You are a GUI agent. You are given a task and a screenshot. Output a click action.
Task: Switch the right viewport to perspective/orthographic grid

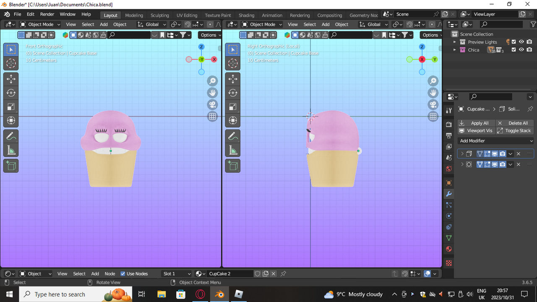tap(433, 116)
